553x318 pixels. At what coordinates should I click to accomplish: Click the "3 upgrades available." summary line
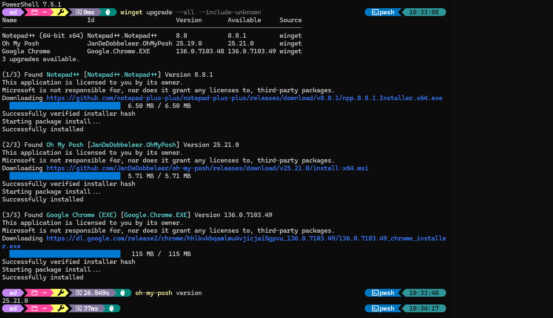[41, 59]
